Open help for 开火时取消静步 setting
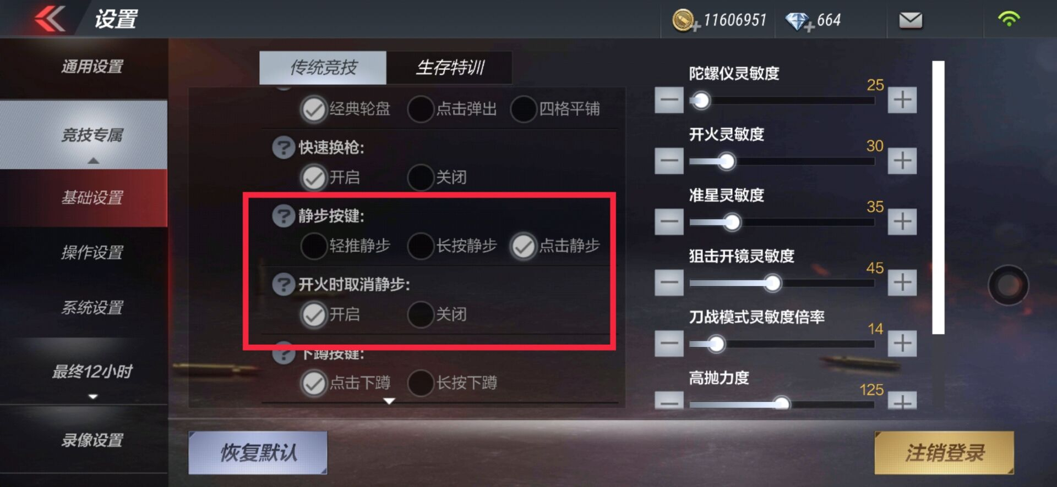Image resolution: width=1057 pixels, height=487 pixels. [x=284, y=284]
